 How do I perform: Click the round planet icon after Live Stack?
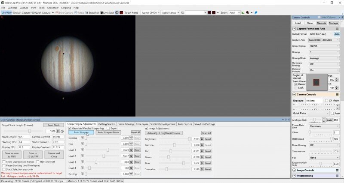click(117, 13)
